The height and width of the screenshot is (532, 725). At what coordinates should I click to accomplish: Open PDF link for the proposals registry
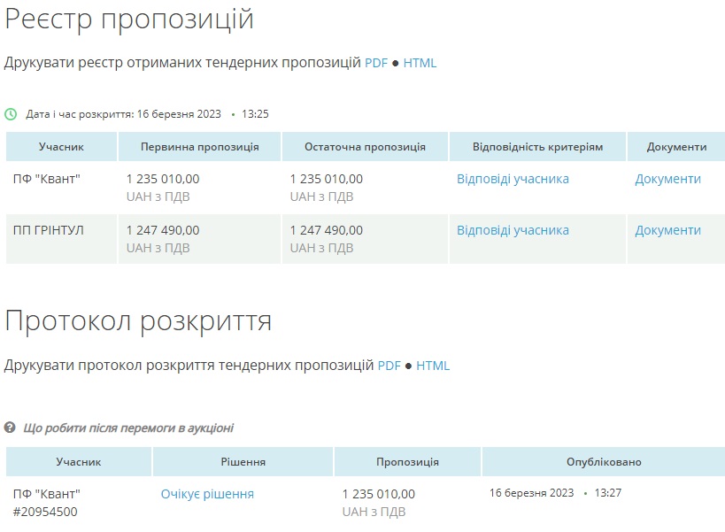(376, 63)
